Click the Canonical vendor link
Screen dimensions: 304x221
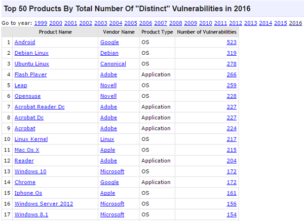tap(113, 64)
